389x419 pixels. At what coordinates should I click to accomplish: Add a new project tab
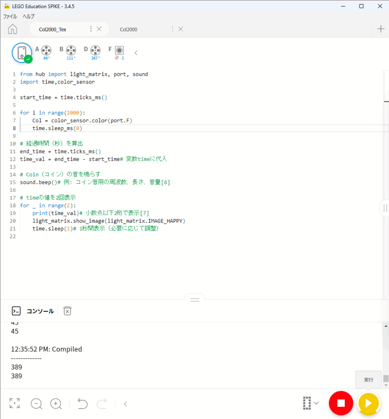coord(381,29)
